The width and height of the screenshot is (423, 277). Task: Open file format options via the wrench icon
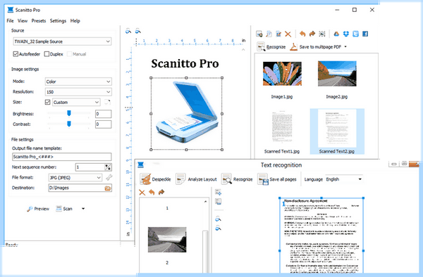109,177
